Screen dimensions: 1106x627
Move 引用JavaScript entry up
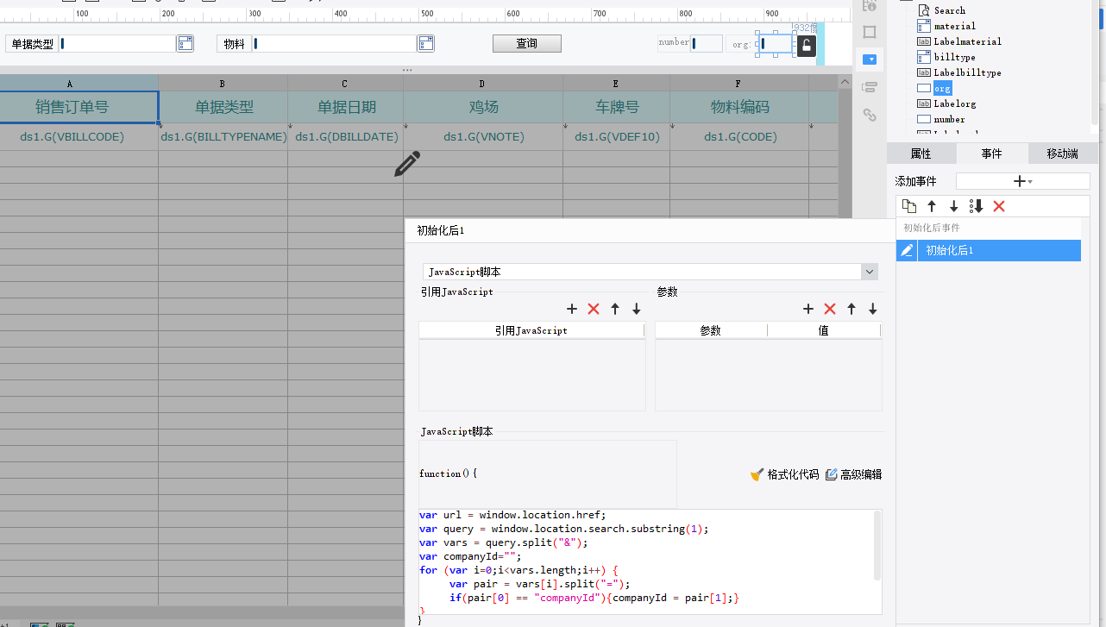click(615, 309)
